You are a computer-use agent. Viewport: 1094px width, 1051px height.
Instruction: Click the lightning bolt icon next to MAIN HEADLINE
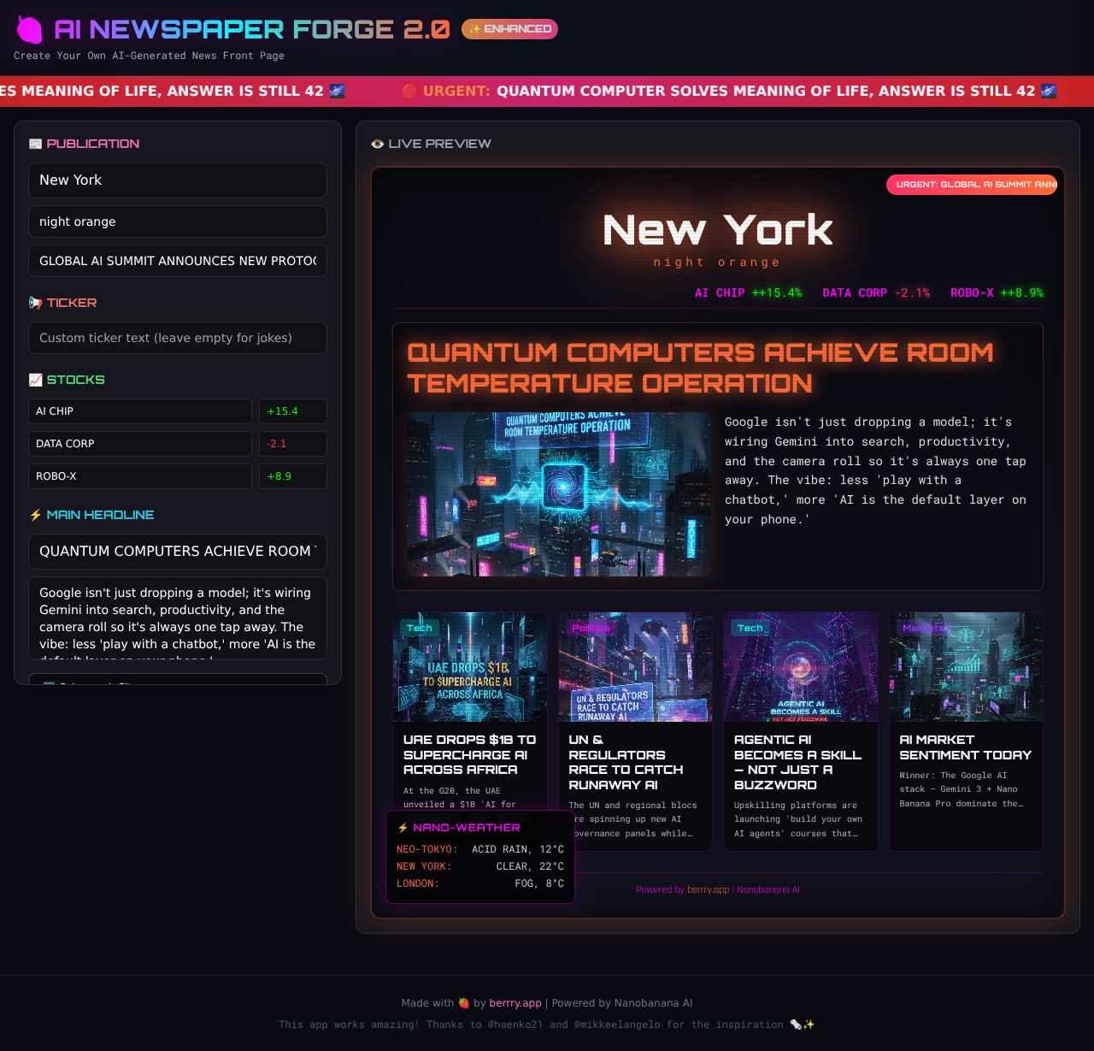tap(35, 515)
